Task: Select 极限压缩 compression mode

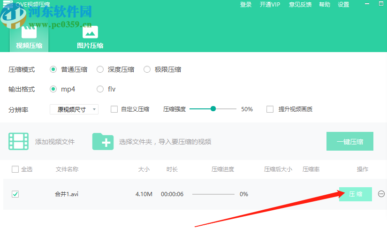Action: click(147, 69)
